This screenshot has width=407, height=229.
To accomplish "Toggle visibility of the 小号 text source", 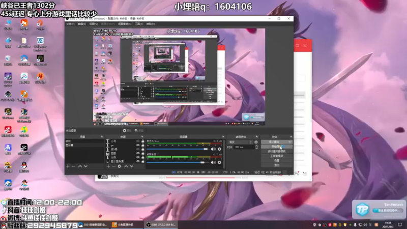I will (138, 141).
